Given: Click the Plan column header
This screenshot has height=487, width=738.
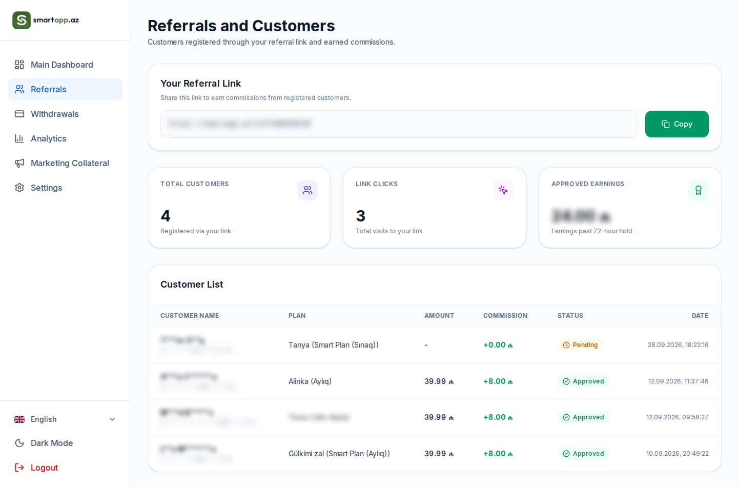Looking at the screenshot, I should [x=297, y=316].
